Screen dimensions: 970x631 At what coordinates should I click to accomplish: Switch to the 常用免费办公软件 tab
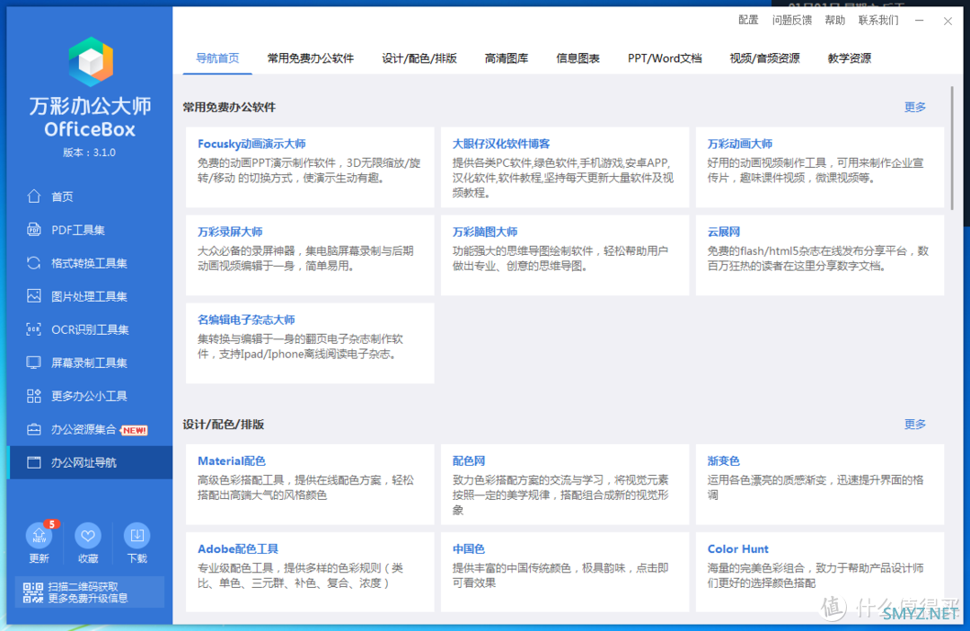311,58
